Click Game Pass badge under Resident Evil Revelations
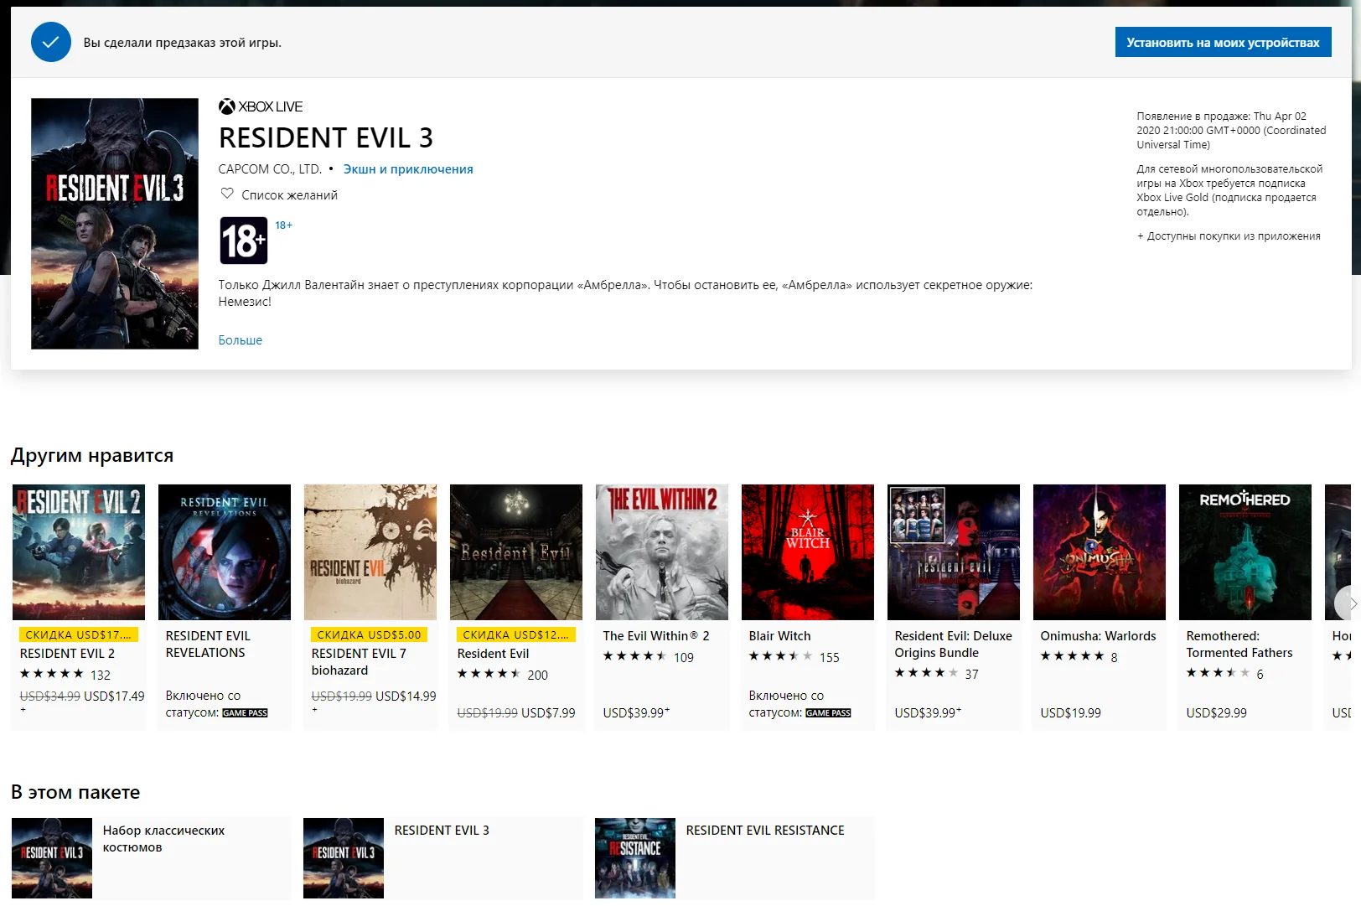The image size is (1361, 906). tap(245, 713)
